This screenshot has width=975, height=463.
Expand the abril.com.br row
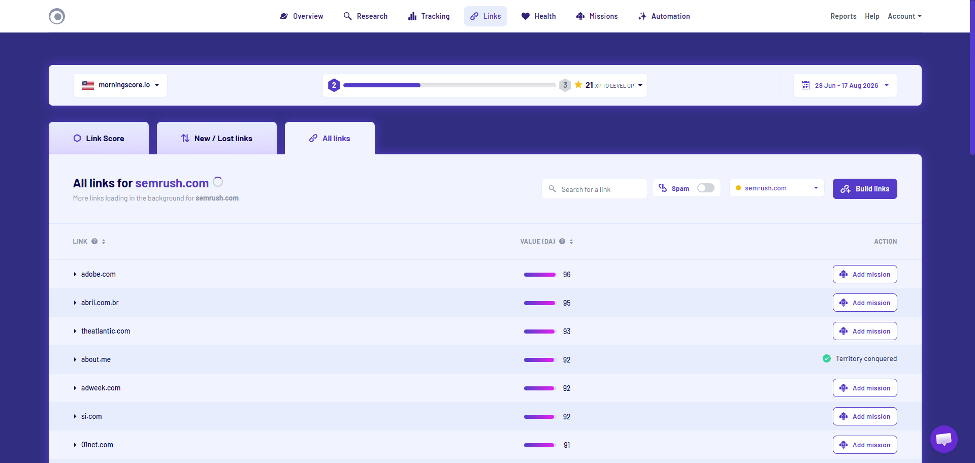click(x=75, y=303)
